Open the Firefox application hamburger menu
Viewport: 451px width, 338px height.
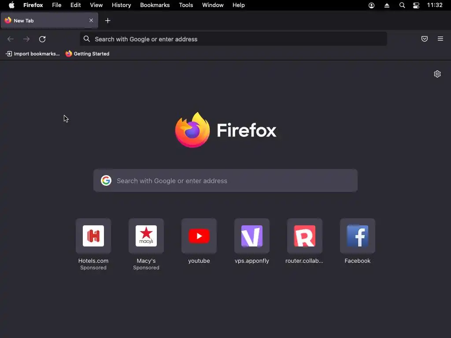[440, 39]
